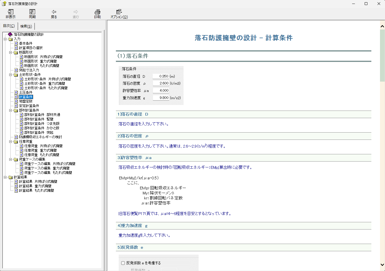The width and height of the screenshot is (385, 271).
Task: Collapse the 部材計算条件 tree node
Action: pyautogui.click(x=11, y=110)
